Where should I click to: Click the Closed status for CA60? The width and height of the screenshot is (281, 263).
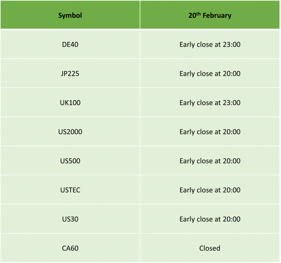(210, 248)
